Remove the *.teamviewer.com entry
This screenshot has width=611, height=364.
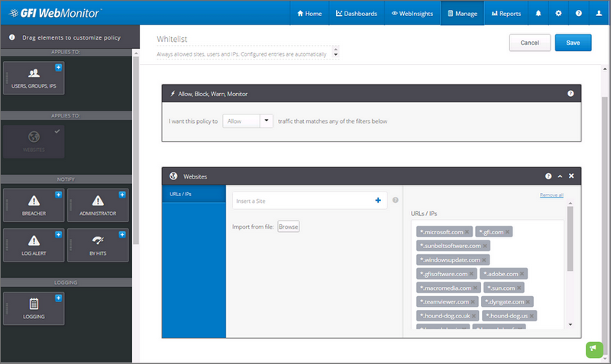pyautogui.click(x=473, y=301)
